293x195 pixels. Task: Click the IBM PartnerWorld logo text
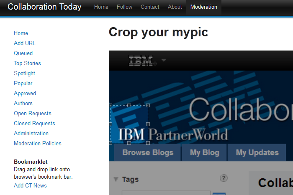[x=173, y=134]
